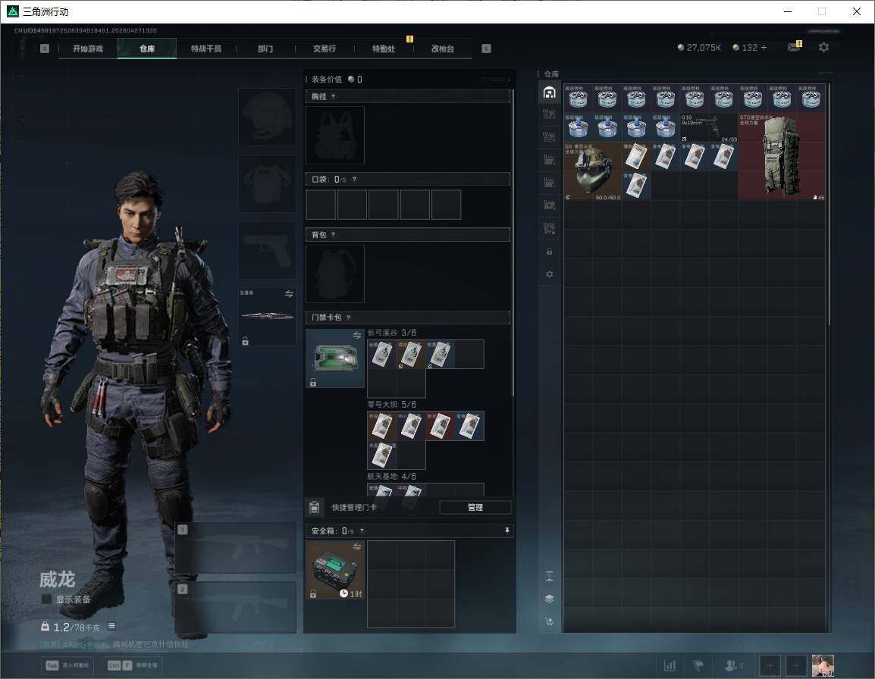Switch to the 特战干员 tab
This screenshot has height=679, width=875.
pos(206,48)
